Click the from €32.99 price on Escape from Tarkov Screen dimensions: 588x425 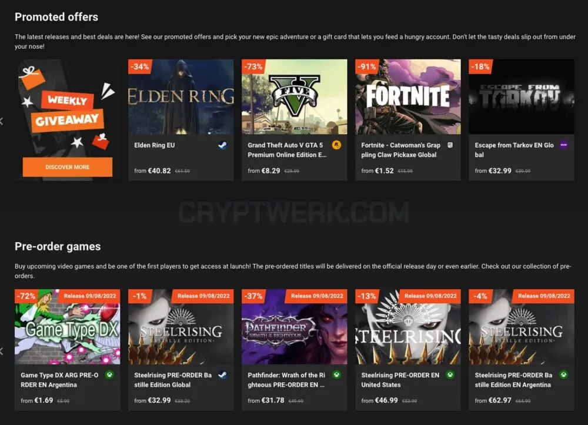pos(493,170)
